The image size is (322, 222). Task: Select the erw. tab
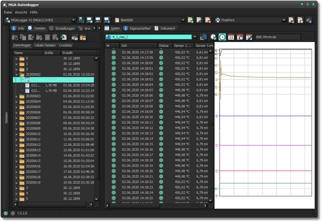[x=85, y=28]
